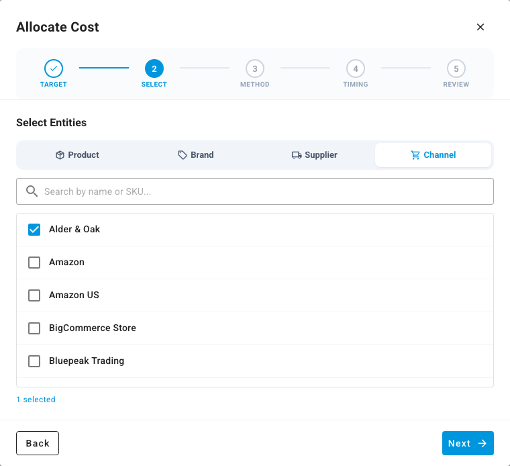Screen dimensions: 510x466
Task: Focus the Search by name or SKU field
Action: [x=255, y=191]
